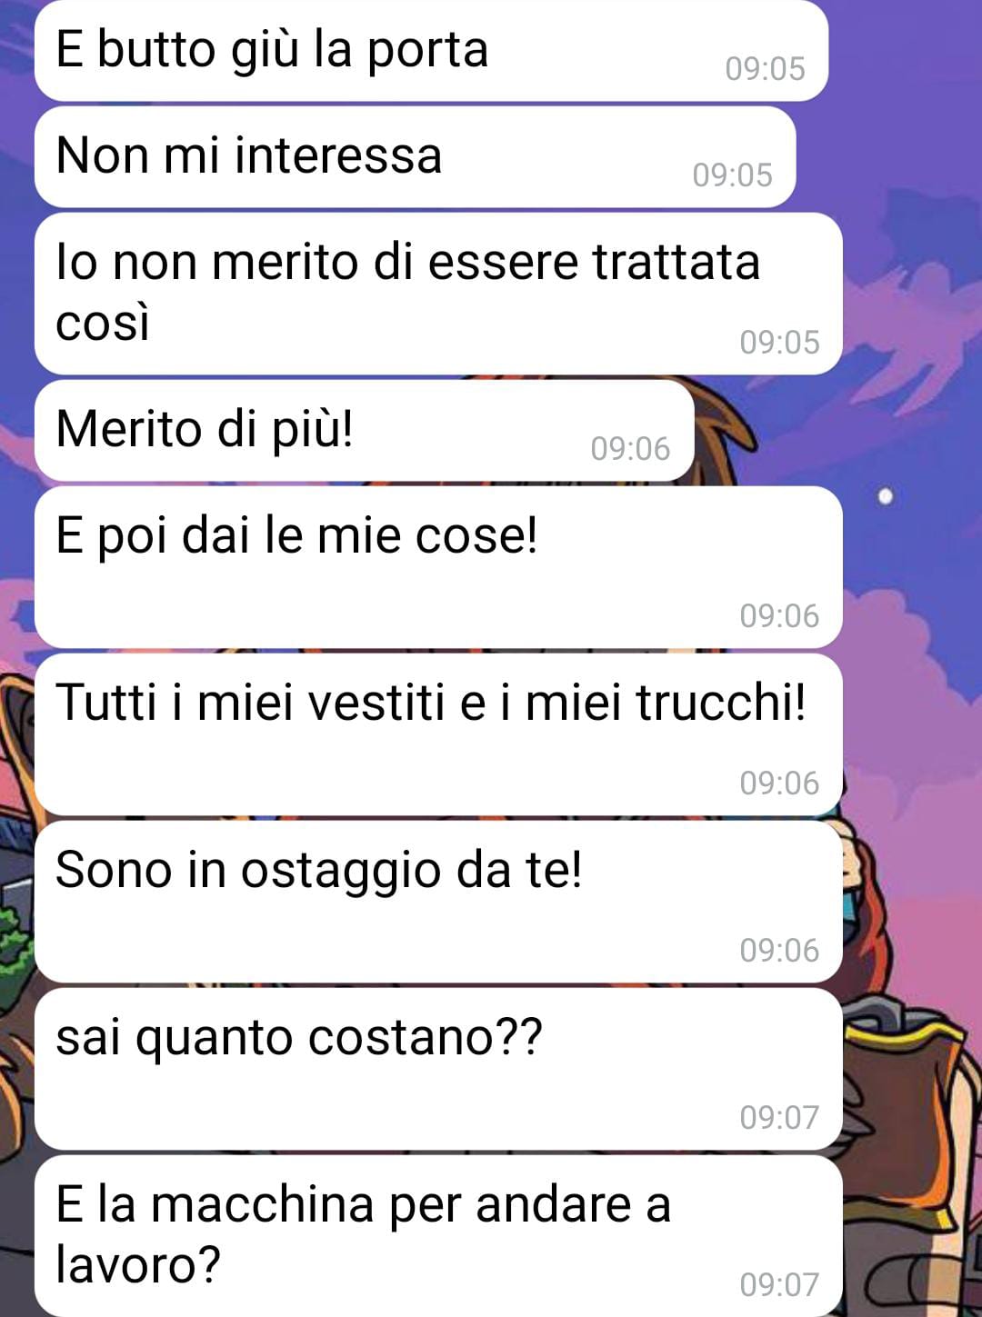Select 'Tutti i miei vestiti e i miei trucchi!'
This screenshot has height=1317, width=982.
438,734
